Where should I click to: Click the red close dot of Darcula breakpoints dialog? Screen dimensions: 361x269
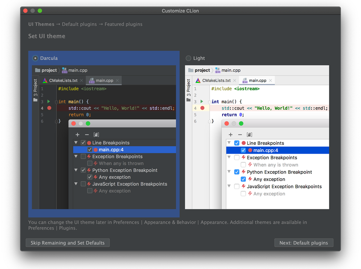74,124
